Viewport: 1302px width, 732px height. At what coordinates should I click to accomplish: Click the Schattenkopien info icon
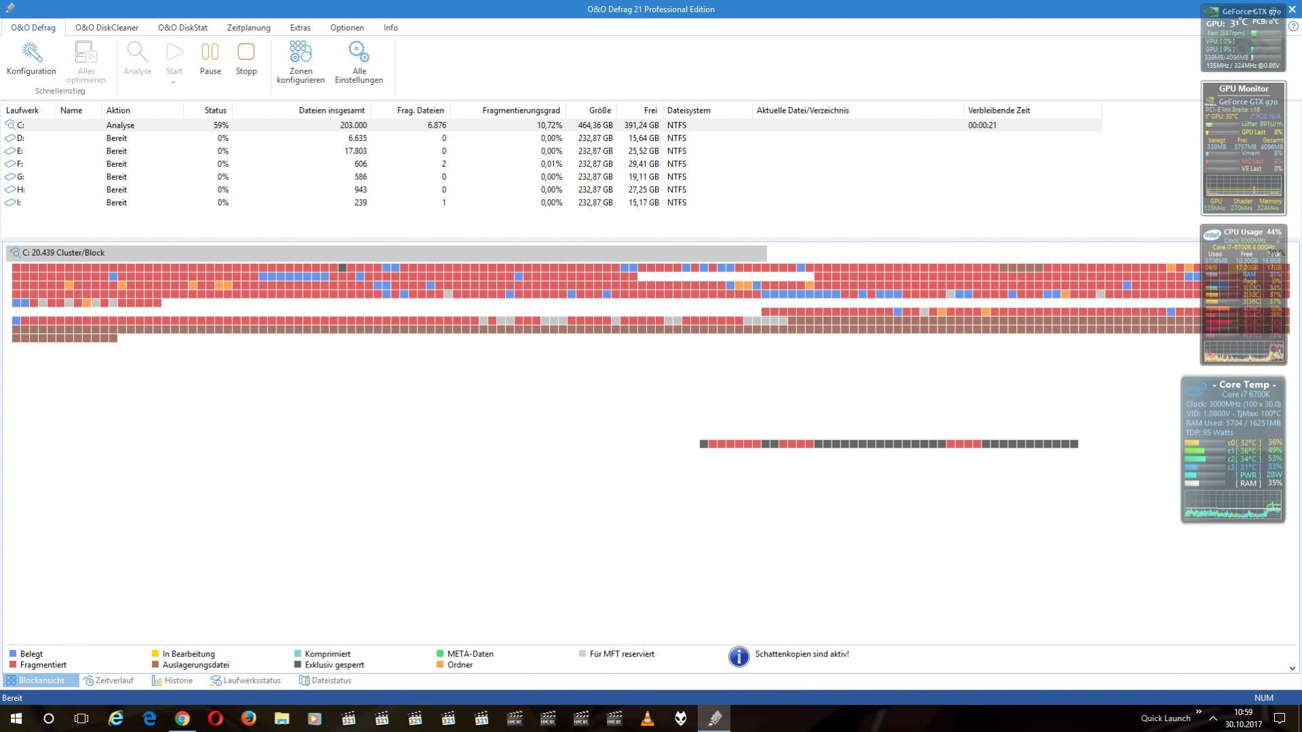(x=739, y=656)
